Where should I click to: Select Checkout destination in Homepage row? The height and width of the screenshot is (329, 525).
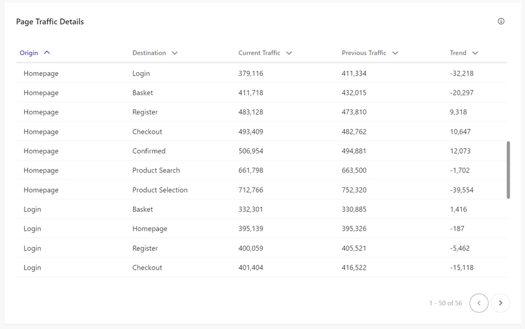click(147, 132)
